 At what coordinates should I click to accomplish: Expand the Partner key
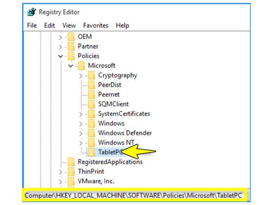click(60, 47)
